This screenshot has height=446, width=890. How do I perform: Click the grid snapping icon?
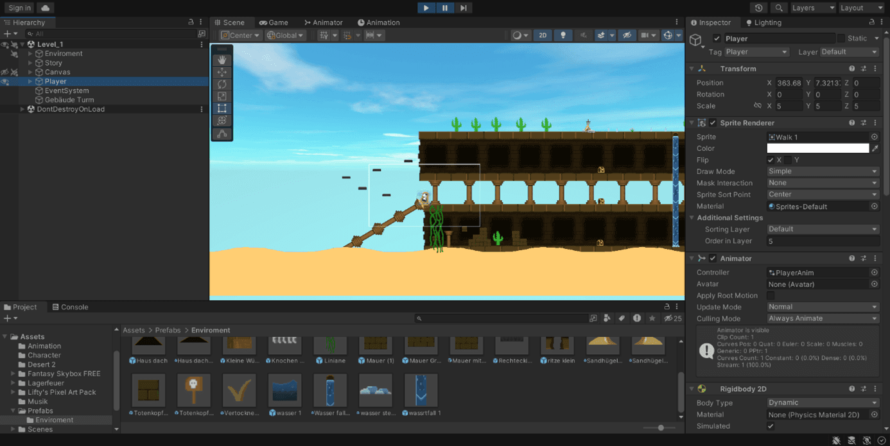pos(324,35)
